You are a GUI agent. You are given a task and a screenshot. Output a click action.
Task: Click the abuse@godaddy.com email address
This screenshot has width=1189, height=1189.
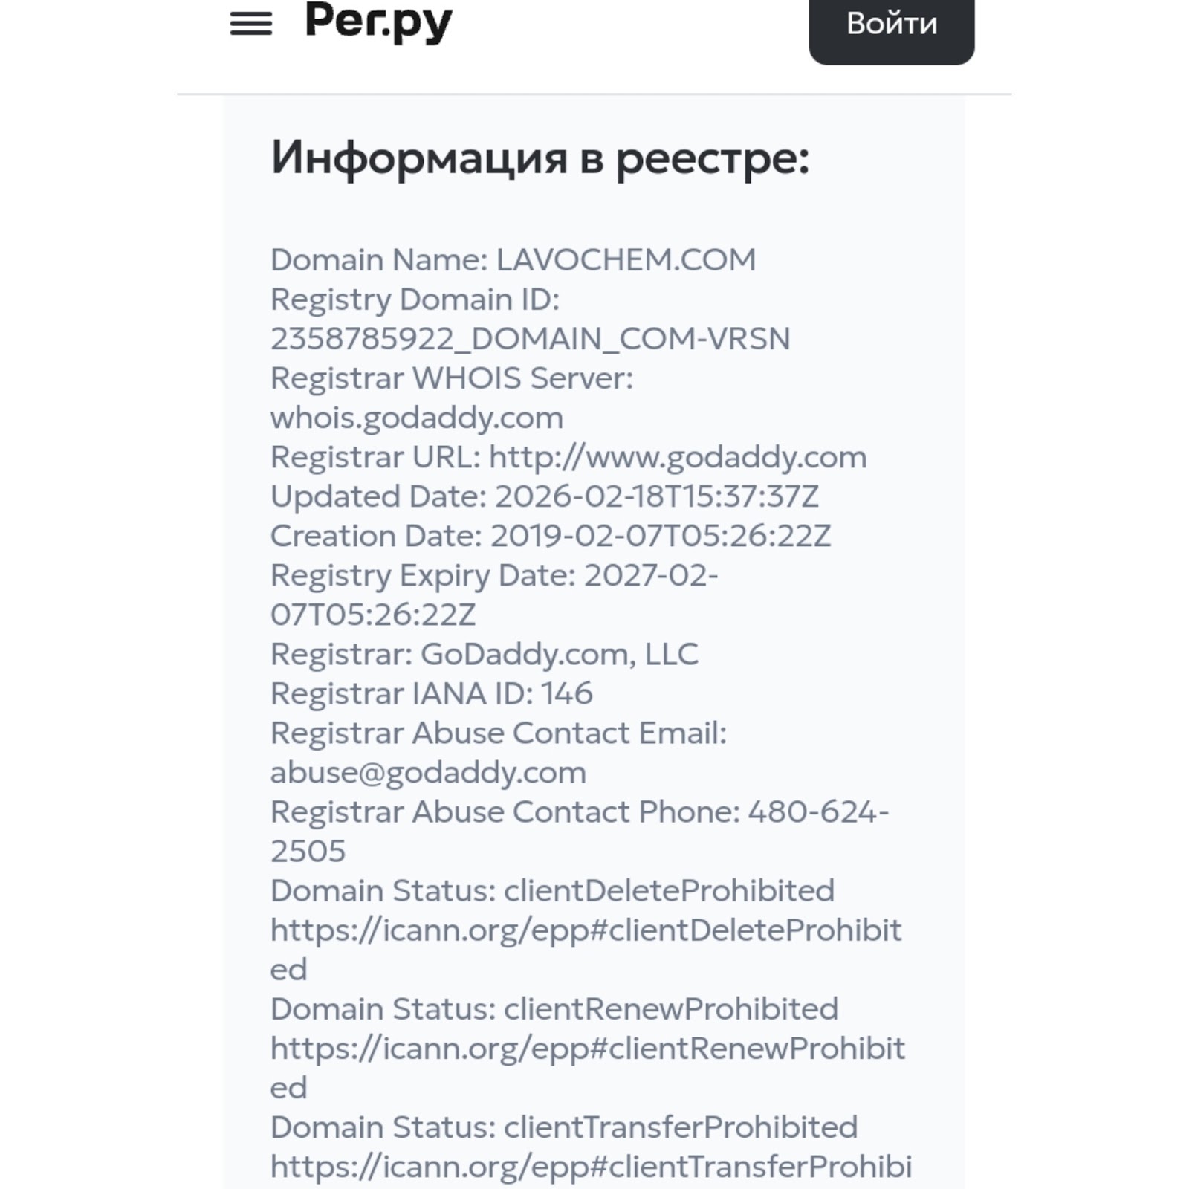pyautogui.click(x=428, y=773)
